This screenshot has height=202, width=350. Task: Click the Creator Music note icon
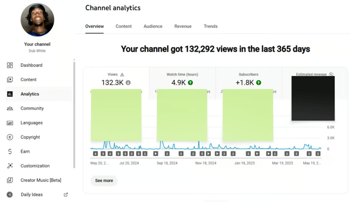[x=10, y=180]
